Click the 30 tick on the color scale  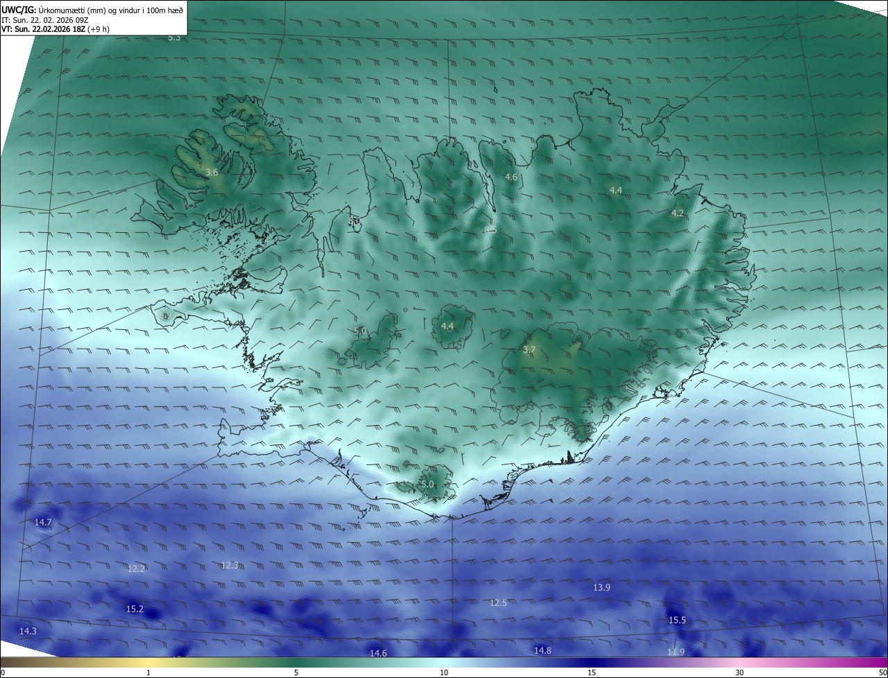click(740, 672)
